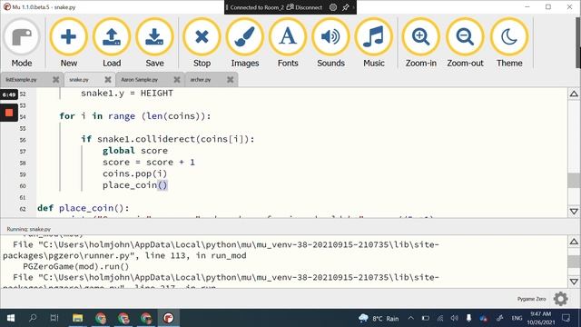Click the 'def place_coin():' definition line
The width and height of the screenshot is (581, 327).
[x=84, y=208]
